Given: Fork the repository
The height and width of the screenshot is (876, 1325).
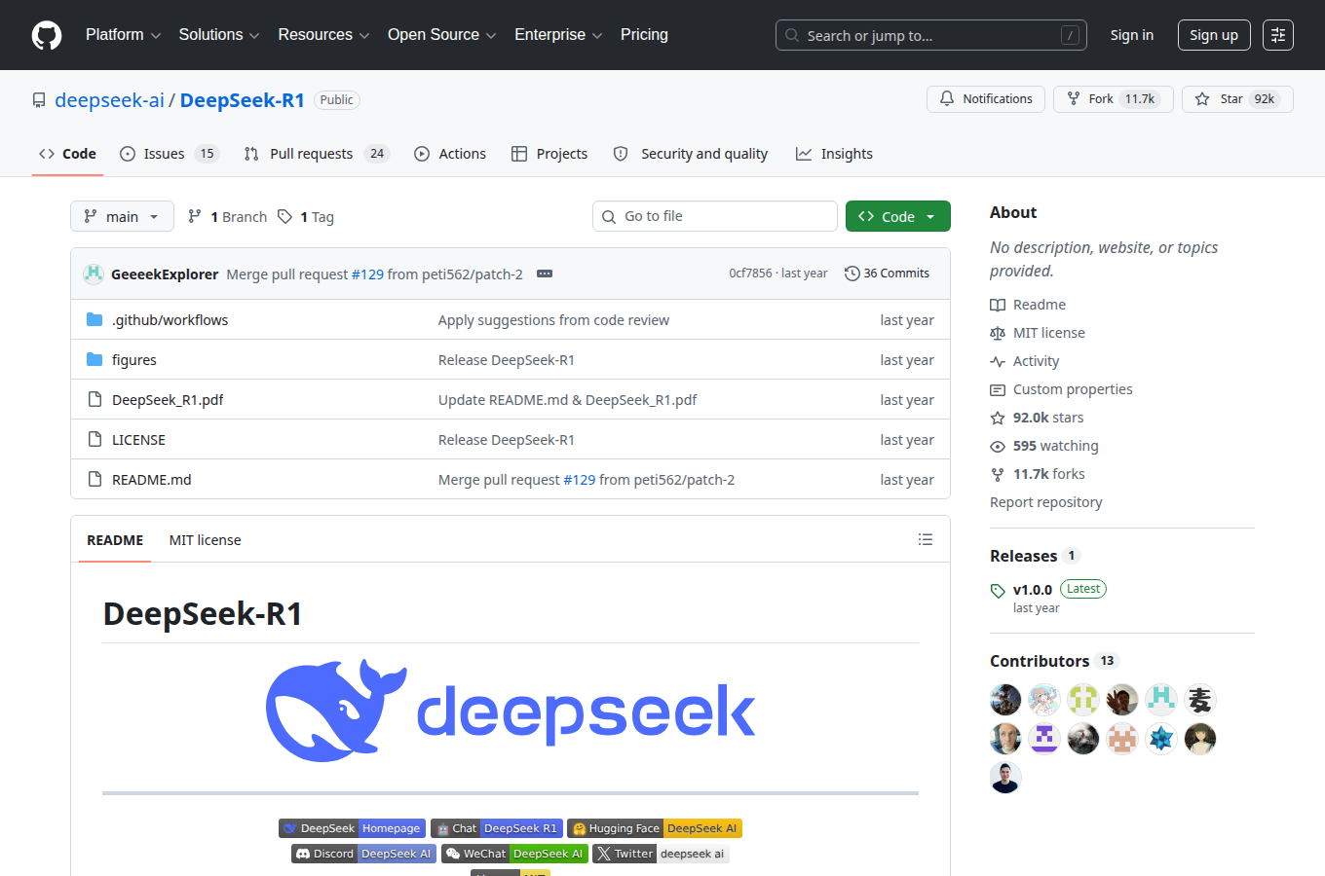Looking at the screenshot, I should point(1113,99).
